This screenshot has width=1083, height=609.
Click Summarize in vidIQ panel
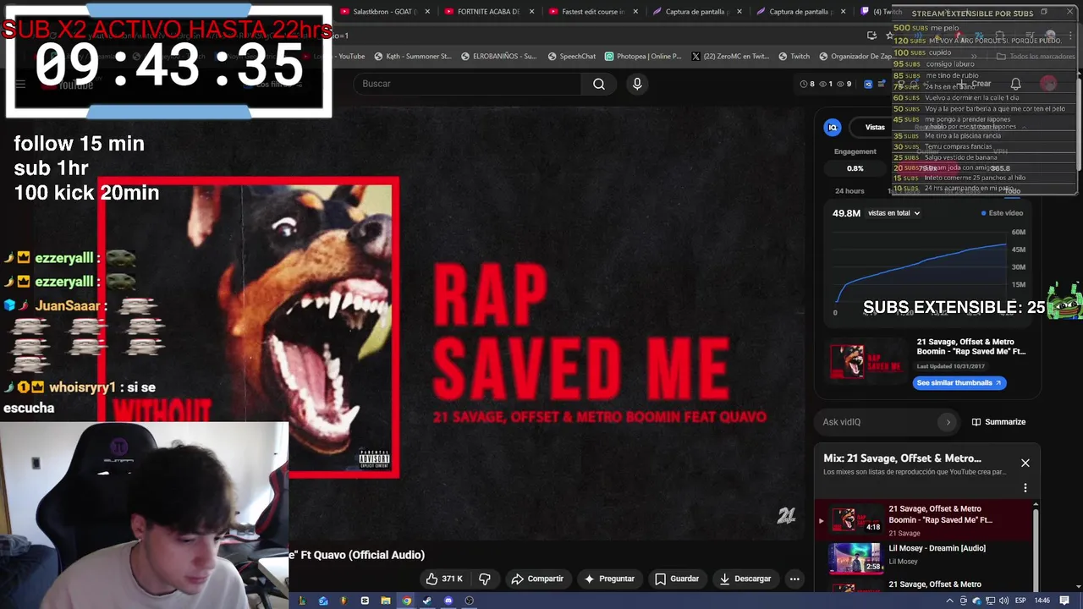[x=998, y=422]
